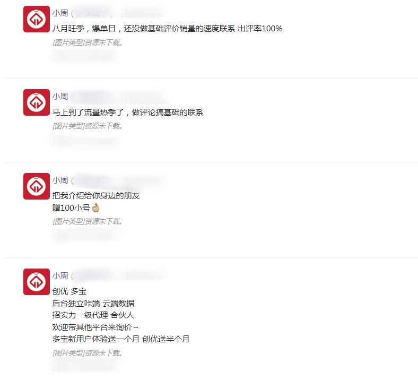Image resolution: width=418 pixels, height=380 pixels.
Task: Open the red avatar beside the 把我介绍给你身边的朋友 post
Action: (37, 186)
